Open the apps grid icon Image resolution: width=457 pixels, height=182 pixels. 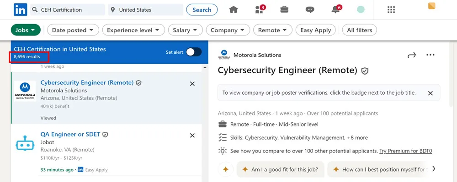click(391, 10)
